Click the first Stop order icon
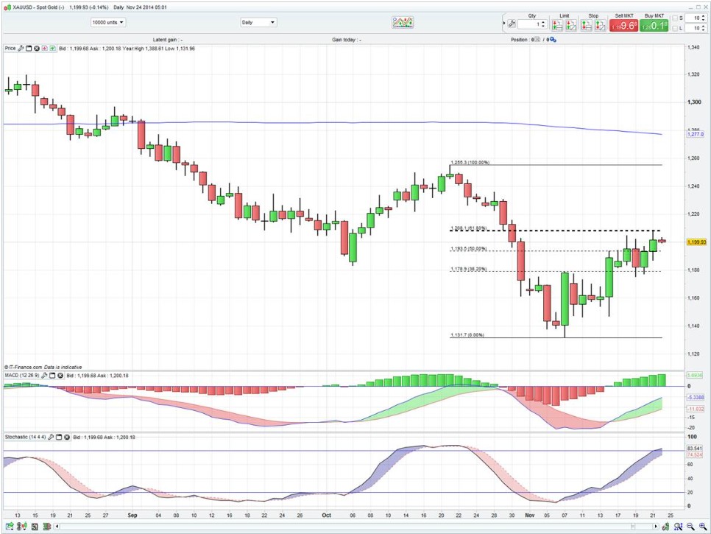The width and height of the screenshot is (711, 534). coord(587,25)
